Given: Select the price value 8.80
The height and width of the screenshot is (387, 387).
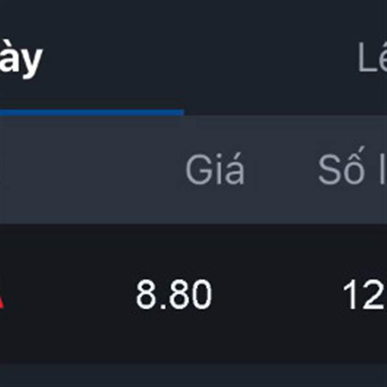Looking at the screenshot, I should point(174,294).
